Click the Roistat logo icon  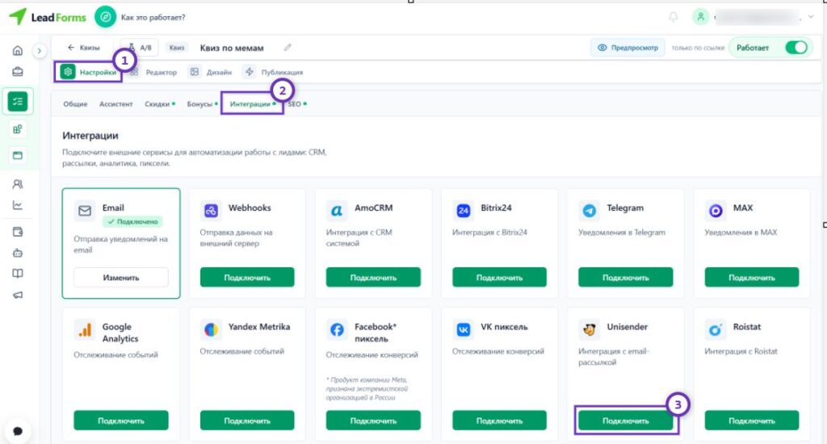pyautogui.click(x=716, y=330)
